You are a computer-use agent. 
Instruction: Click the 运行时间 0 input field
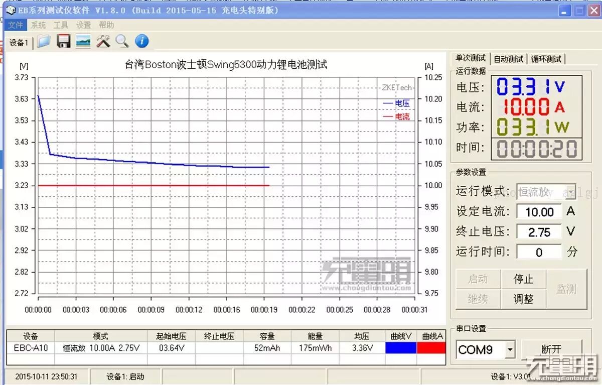pyautogui.click(x=539, y=252)
